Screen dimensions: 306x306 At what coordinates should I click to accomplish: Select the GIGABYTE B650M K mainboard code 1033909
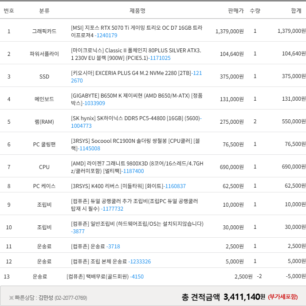[94, 103]
